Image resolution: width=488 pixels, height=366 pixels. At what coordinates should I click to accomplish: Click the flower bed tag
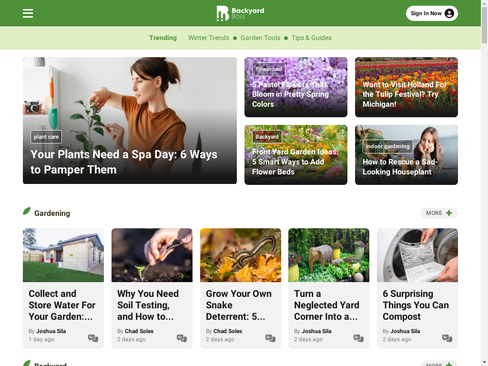[269, 69]
